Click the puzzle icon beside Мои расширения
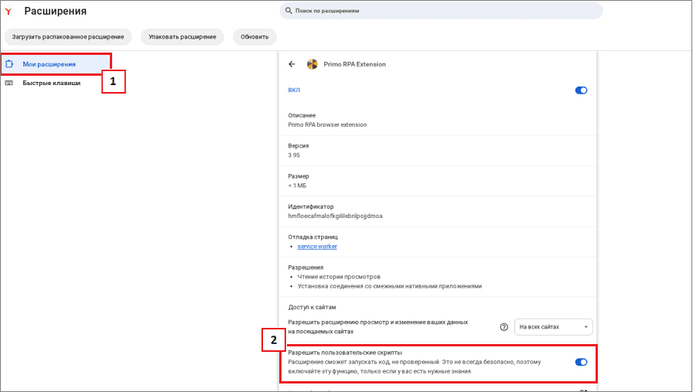693x392 pixels. [9, 64]
